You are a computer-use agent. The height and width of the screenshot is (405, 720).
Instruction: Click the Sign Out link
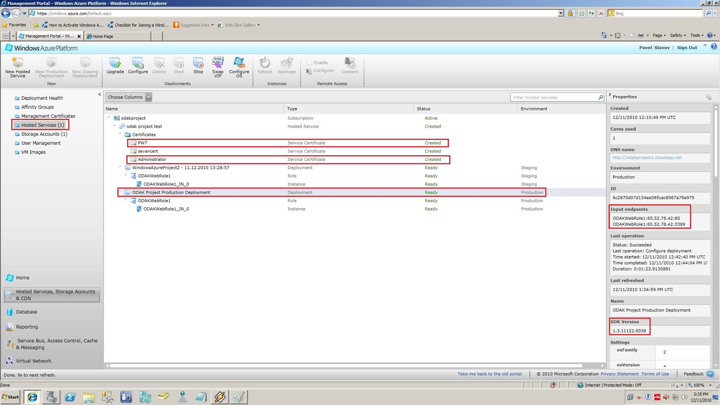pyautogui.click(x=687, y=47)
